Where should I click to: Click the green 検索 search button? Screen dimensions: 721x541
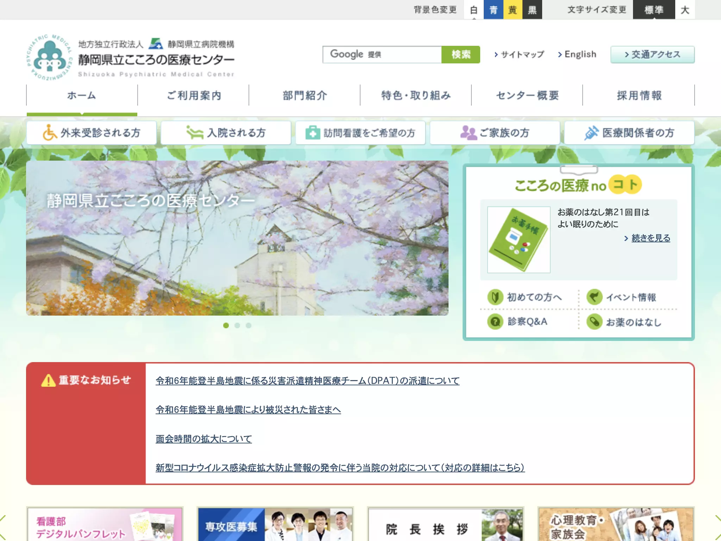click(461, 55)
